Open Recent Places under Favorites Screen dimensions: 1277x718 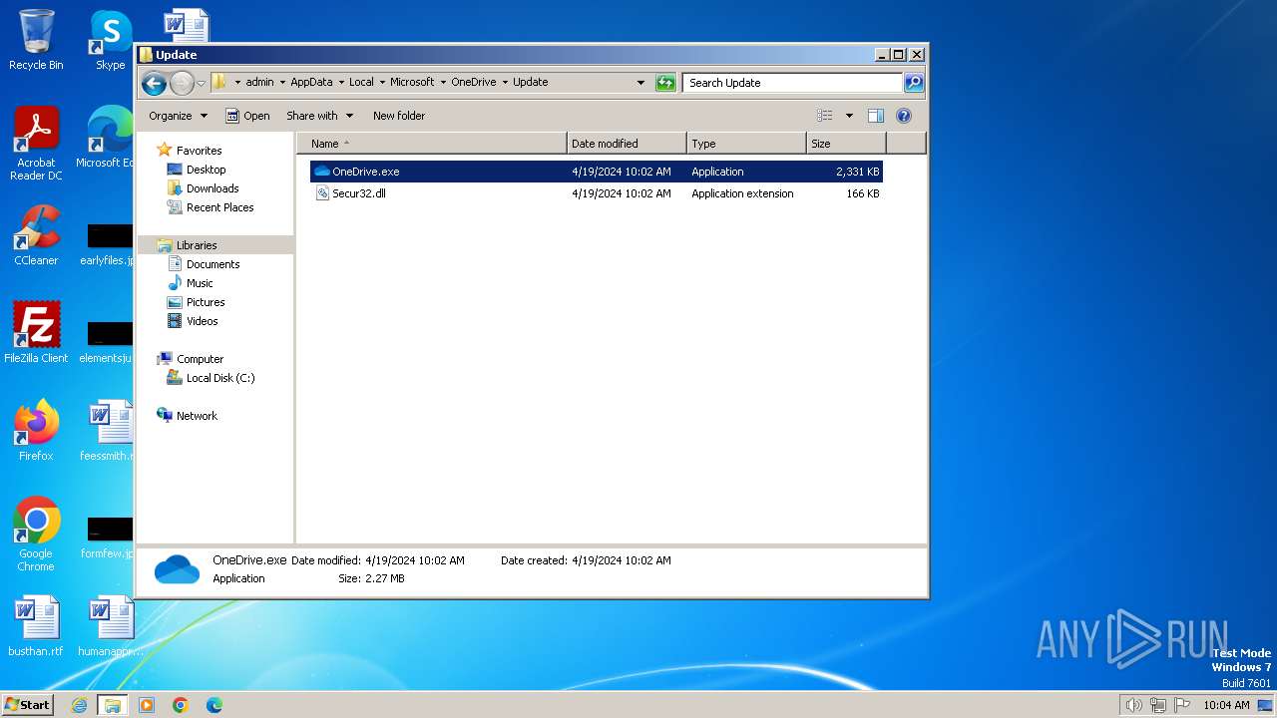coord(219,207)
